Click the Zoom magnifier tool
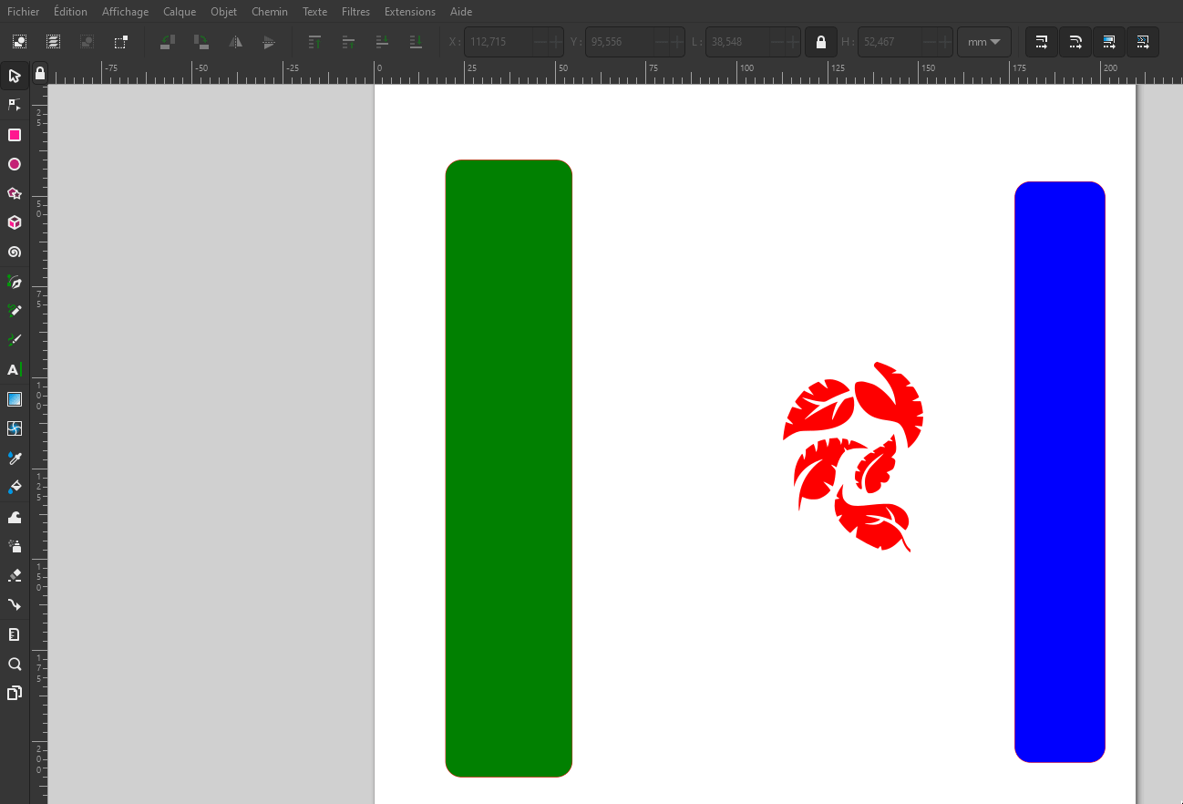This screenshot has width=1183, height=804. coord(15,664)
